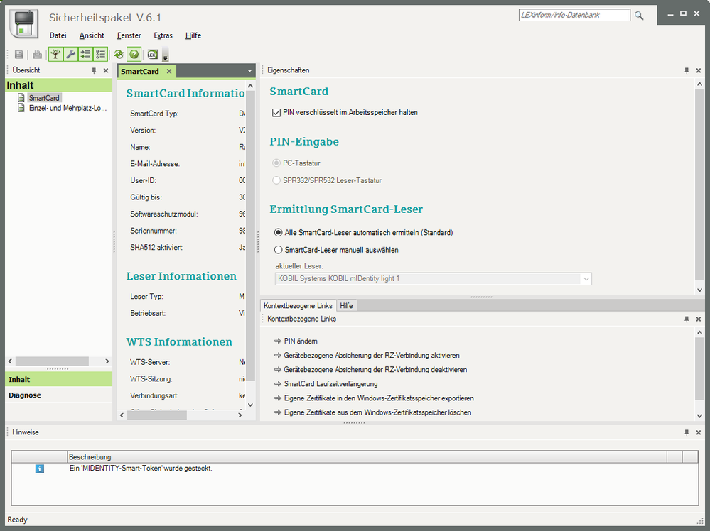Viewport: 710px width, 531px height.
Task: Close the Eigenschaften panel
Action: pyautogui.click(x=698, y=70)
